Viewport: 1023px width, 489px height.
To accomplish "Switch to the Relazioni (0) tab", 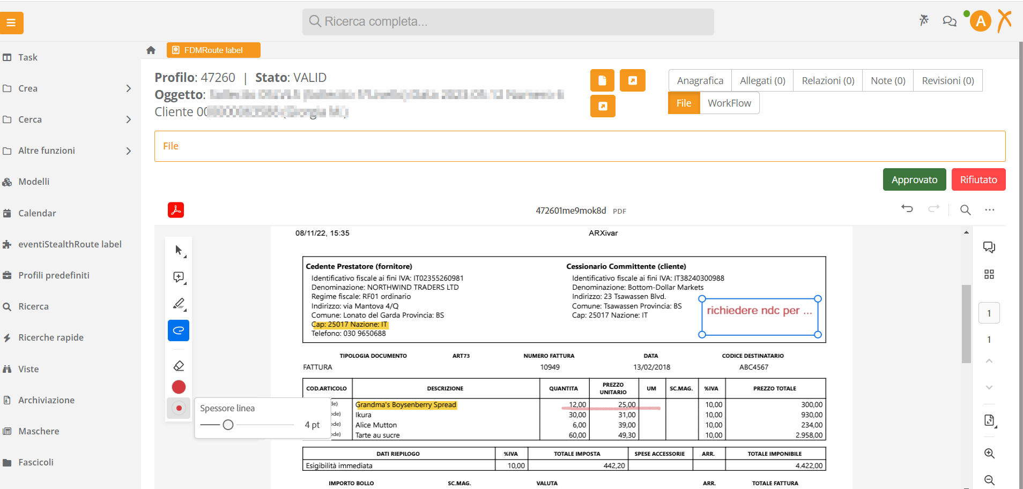I will pyautogui.click(x=828, y=80).
